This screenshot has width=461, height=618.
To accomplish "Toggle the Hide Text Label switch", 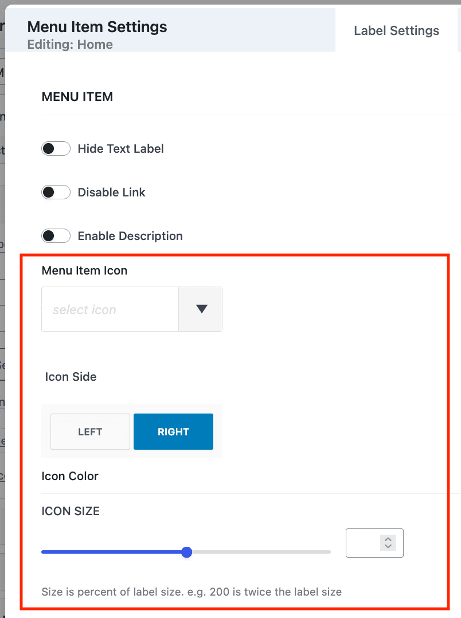I will point(56,148).
